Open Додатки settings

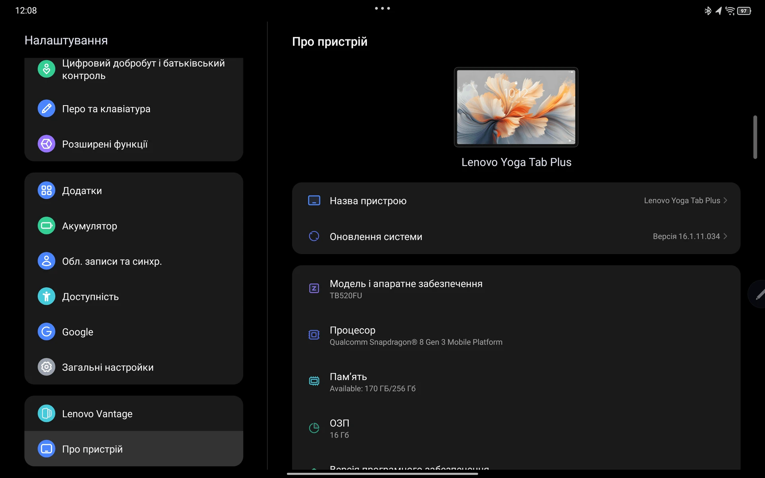click(134, 190)
